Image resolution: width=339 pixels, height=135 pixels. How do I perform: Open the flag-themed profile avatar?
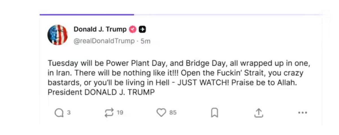pyautogui.click(x=57, y=35)
